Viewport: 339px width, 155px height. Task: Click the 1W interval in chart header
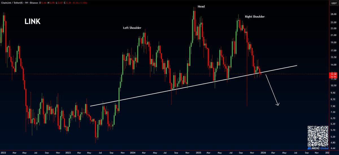pyautogui.click(x=27, y=2)
